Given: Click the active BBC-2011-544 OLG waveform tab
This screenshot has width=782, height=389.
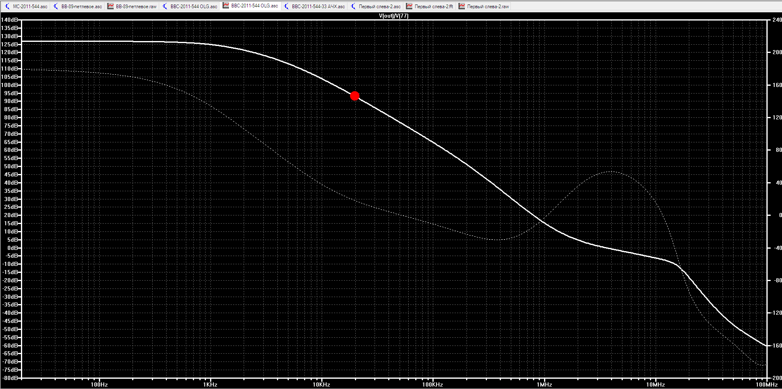Looking at the screenshot, I should 250,6.
